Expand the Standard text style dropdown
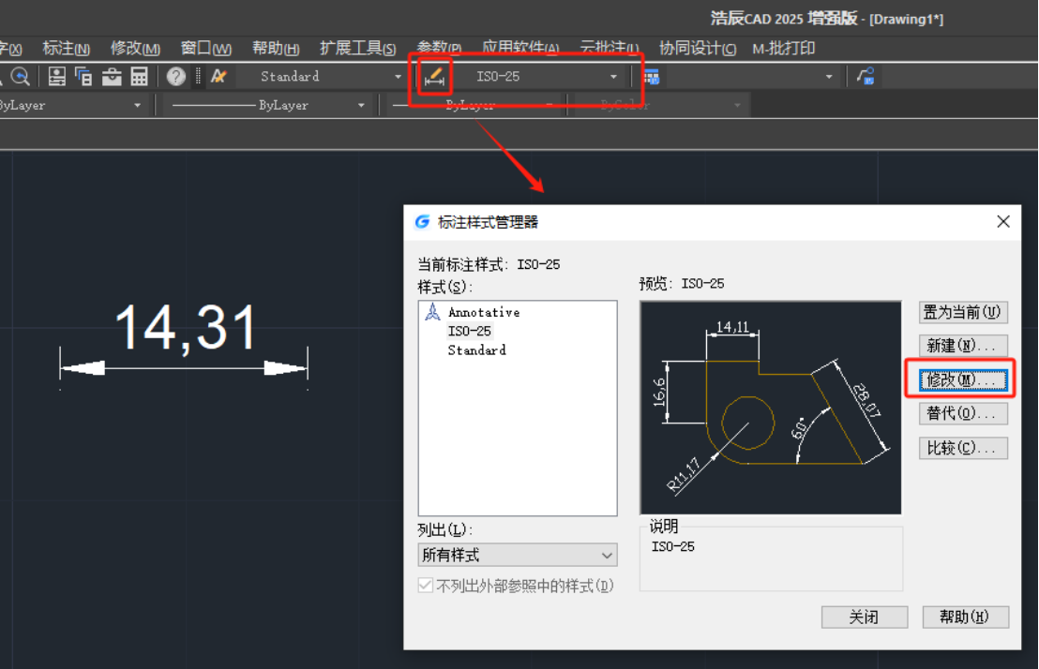 pyautogui.click(x=398, y=77)
